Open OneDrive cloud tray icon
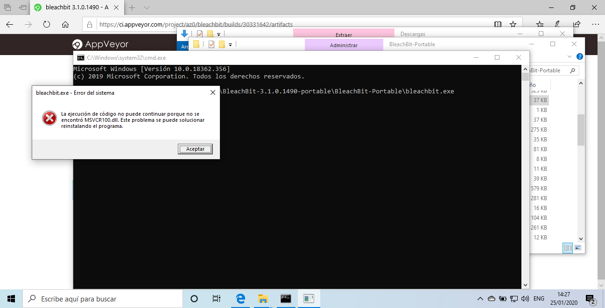This screenshot has width=605, height=308. pyautogui.click(x=492, y=299)
